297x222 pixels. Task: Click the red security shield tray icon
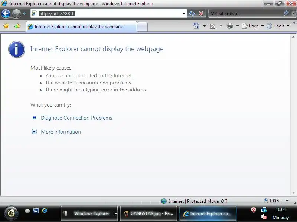[x=254, y=210]
